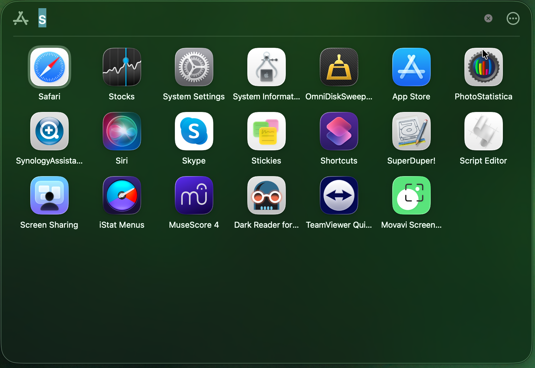Launch iStat Menus

point(122,195)
